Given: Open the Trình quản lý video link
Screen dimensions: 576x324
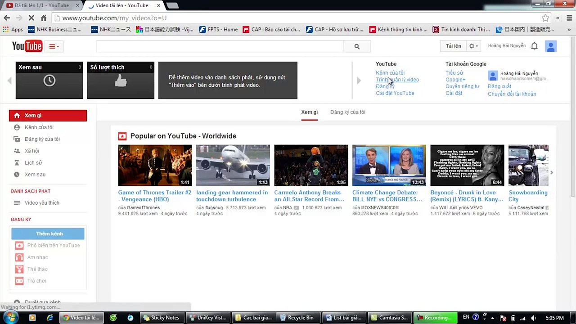Looking at the screenshot, I should click(397, 80).
